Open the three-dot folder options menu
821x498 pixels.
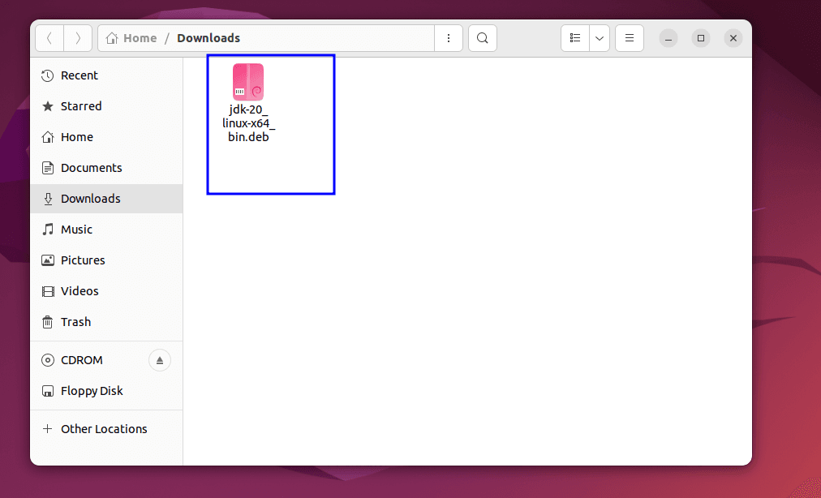(449, 38)
